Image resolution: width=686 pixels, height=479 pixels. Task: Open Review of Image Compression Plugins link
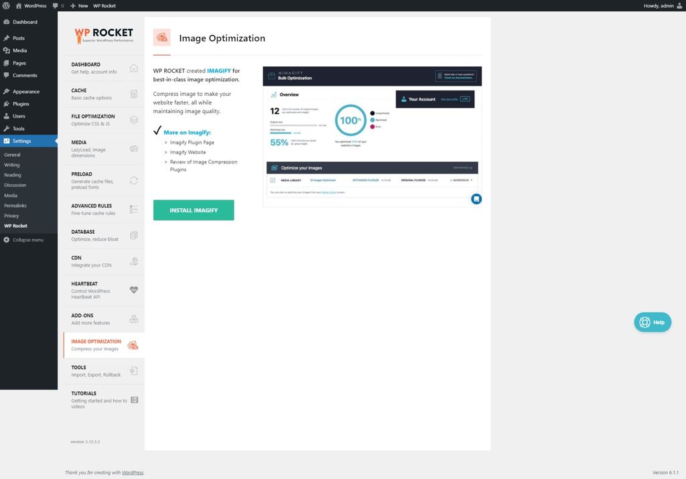pos(204,165)
